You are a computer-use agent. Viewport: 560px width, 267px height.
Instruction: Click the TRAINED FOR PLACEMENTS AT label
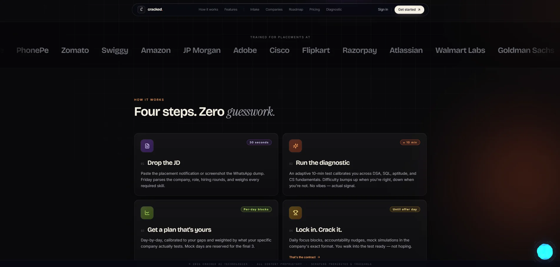[280, 37]
